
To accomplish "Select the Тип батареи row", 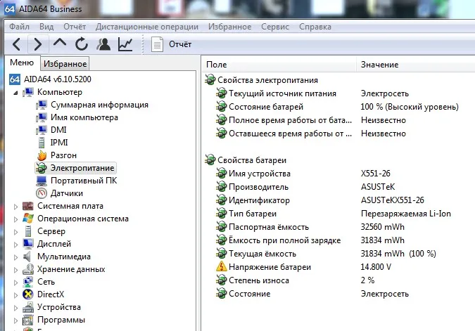I will click(338, 214).
